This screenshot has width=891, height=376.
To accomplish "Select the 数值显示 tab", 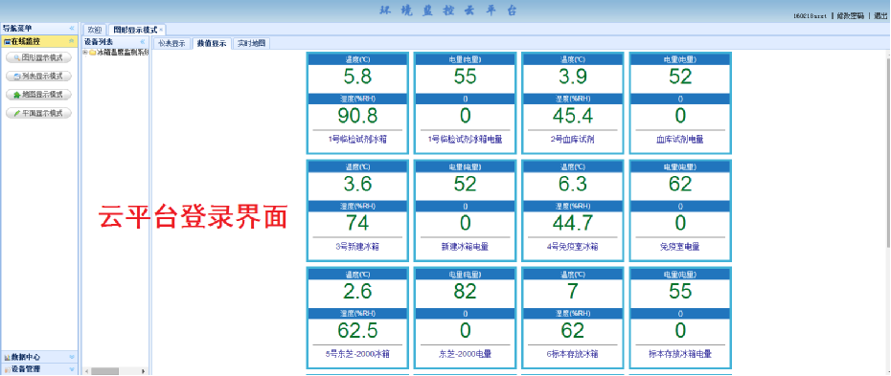I will (212, 43).
